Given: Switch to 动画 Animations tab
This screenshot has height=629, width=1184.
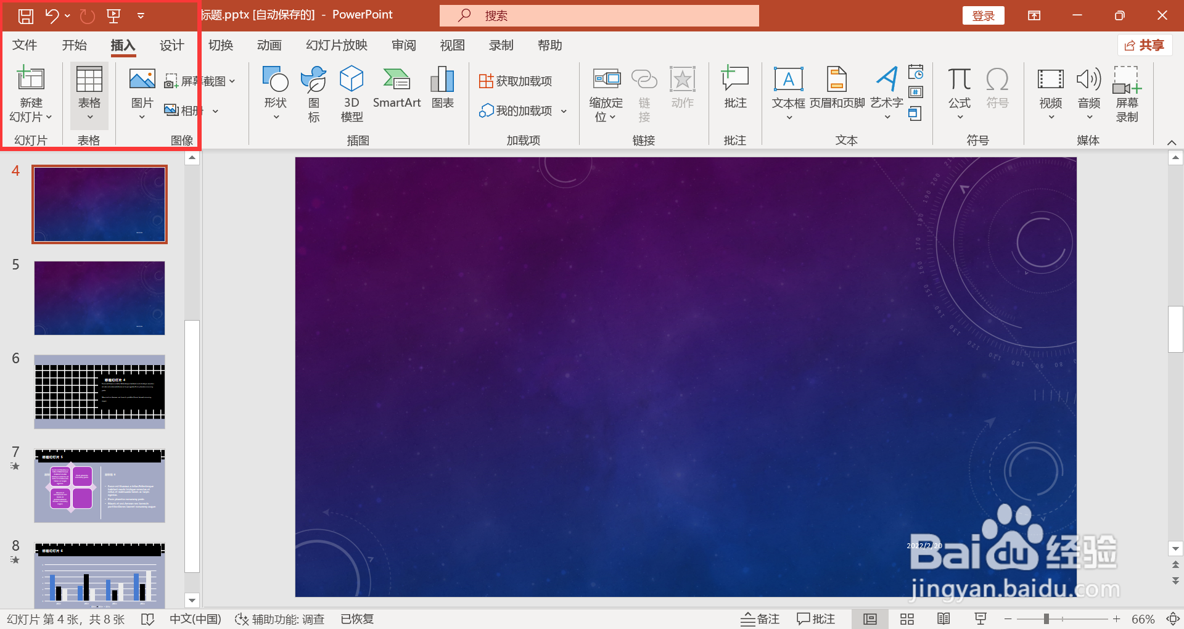Looking at the screenshot, I should tap(269, 45).
